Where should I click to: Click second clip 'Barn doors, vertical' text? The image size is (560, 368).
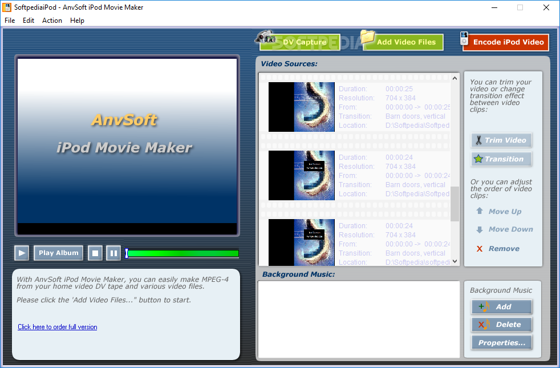(415, 185)
